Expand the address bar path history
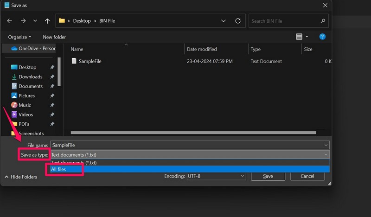The width and height of the screenshot is (371, 217). [x=224, y=21]
